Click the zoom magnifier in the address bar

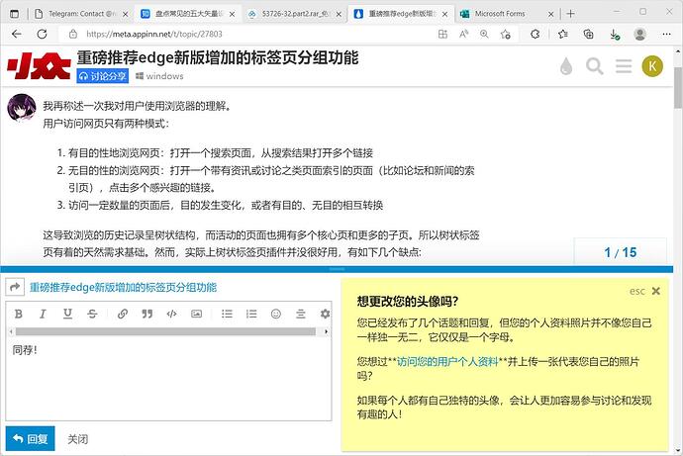point(484,34)
